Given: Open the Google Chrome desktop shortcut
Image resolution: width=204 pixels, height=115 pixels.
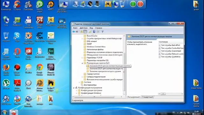Looking at the screenshot, I should click(x=40, y=70).
